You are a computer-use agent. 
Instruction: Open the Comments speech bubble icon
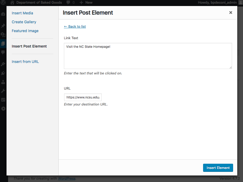tap(3, 52)
